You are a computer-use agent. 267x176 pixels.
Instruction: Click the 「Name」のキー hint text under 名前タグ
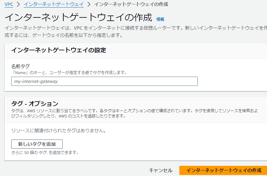(69, 73)
